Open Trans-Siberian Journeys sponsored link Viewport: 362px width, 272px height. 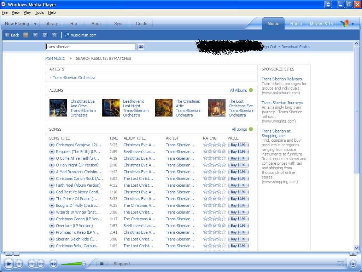click(282, 103)
